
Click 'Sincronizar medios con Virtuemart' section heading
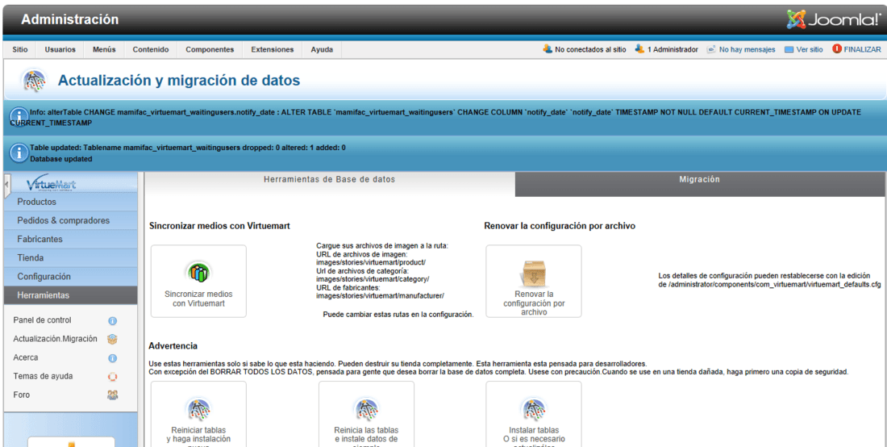pos(219,226)
